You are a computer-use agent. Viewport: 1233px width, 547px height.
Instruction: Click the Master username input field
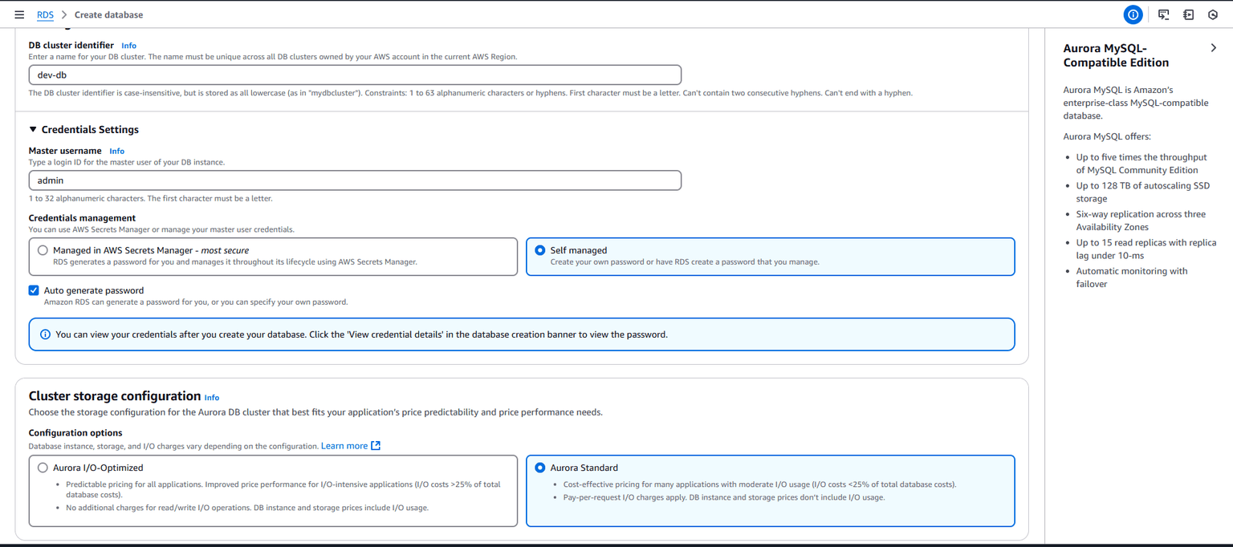point(355,180)
